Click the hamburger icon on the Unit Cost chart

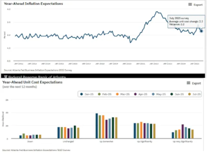pyautogui.click(x=189, y=83)
